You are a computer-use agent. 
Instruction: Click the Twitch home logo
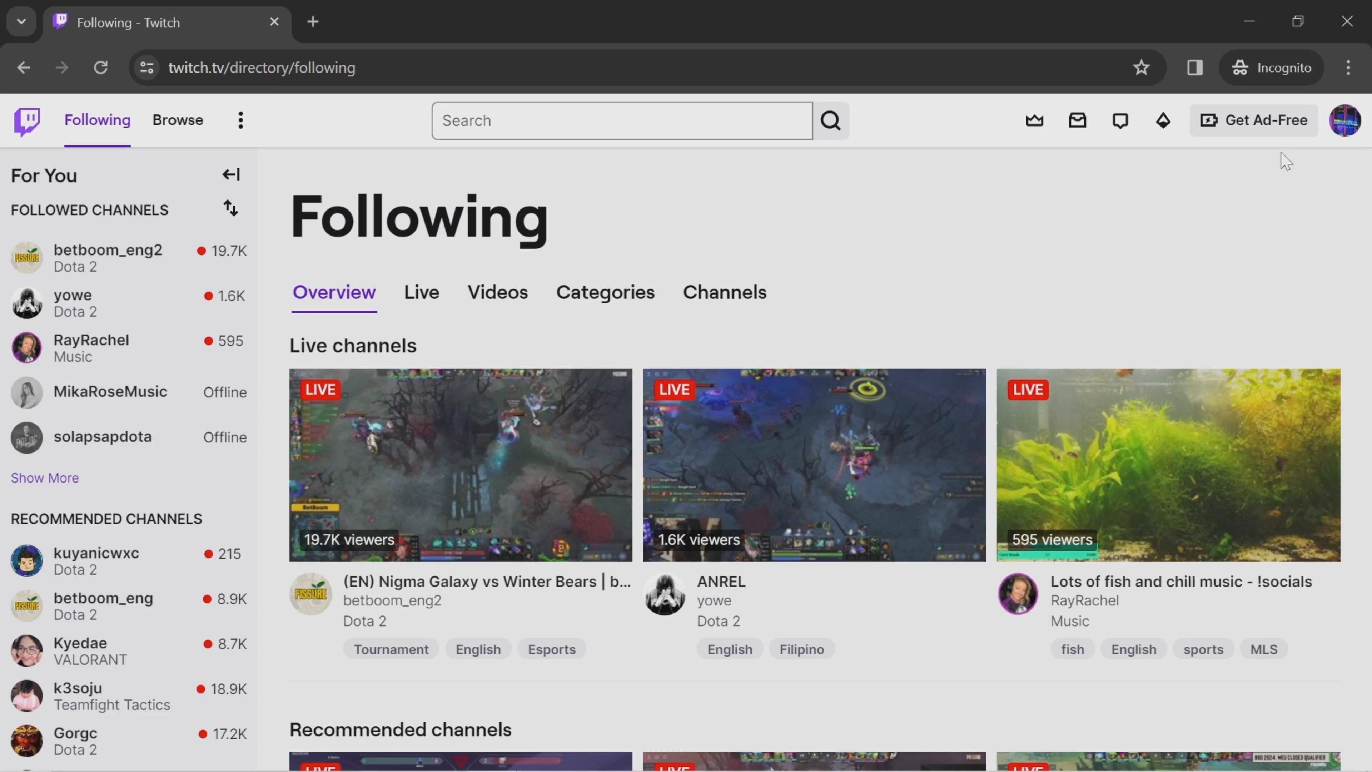pyautogui.click(x=27, y=121)
